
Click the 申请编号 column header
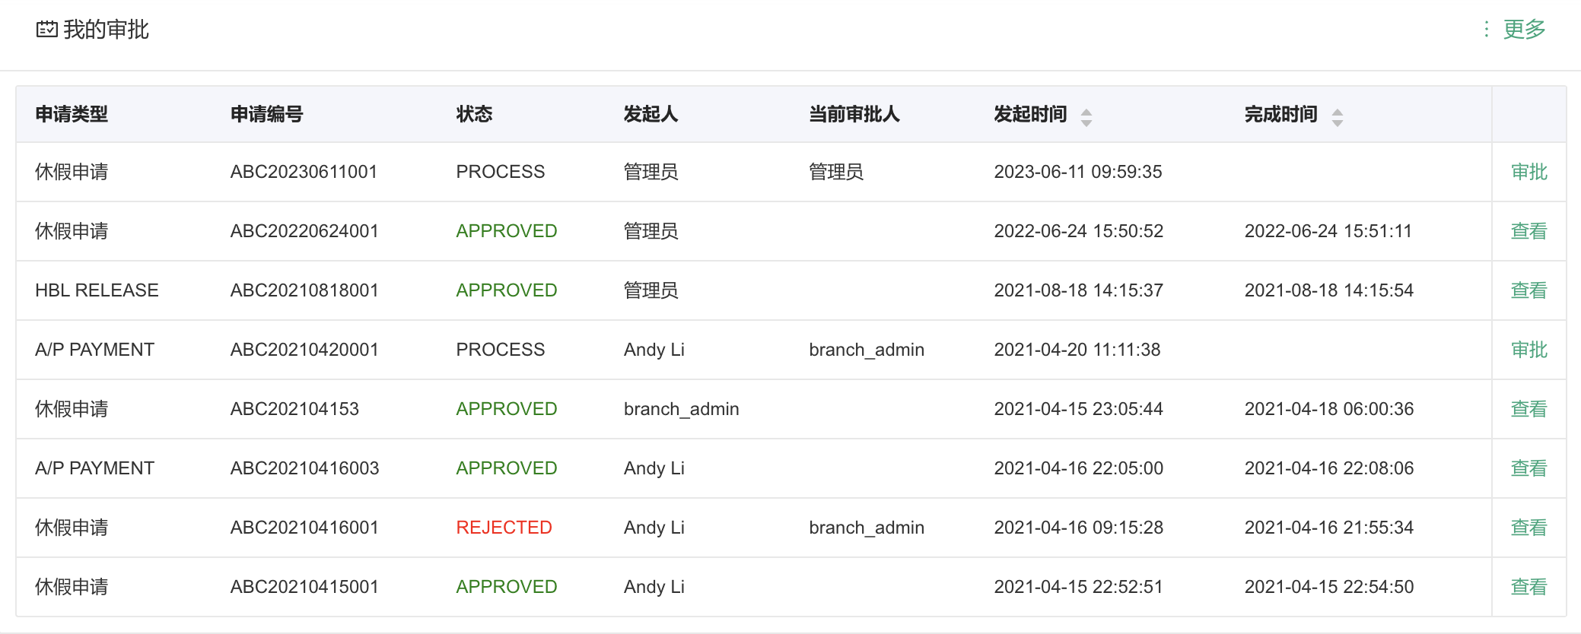point(267,115)
